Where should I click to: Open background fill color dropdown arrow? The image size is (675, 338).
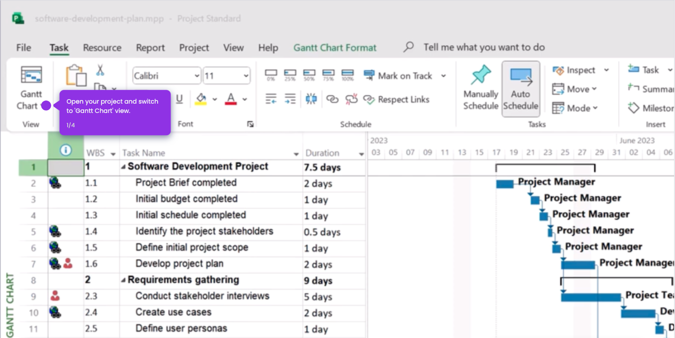pos(215,99)
